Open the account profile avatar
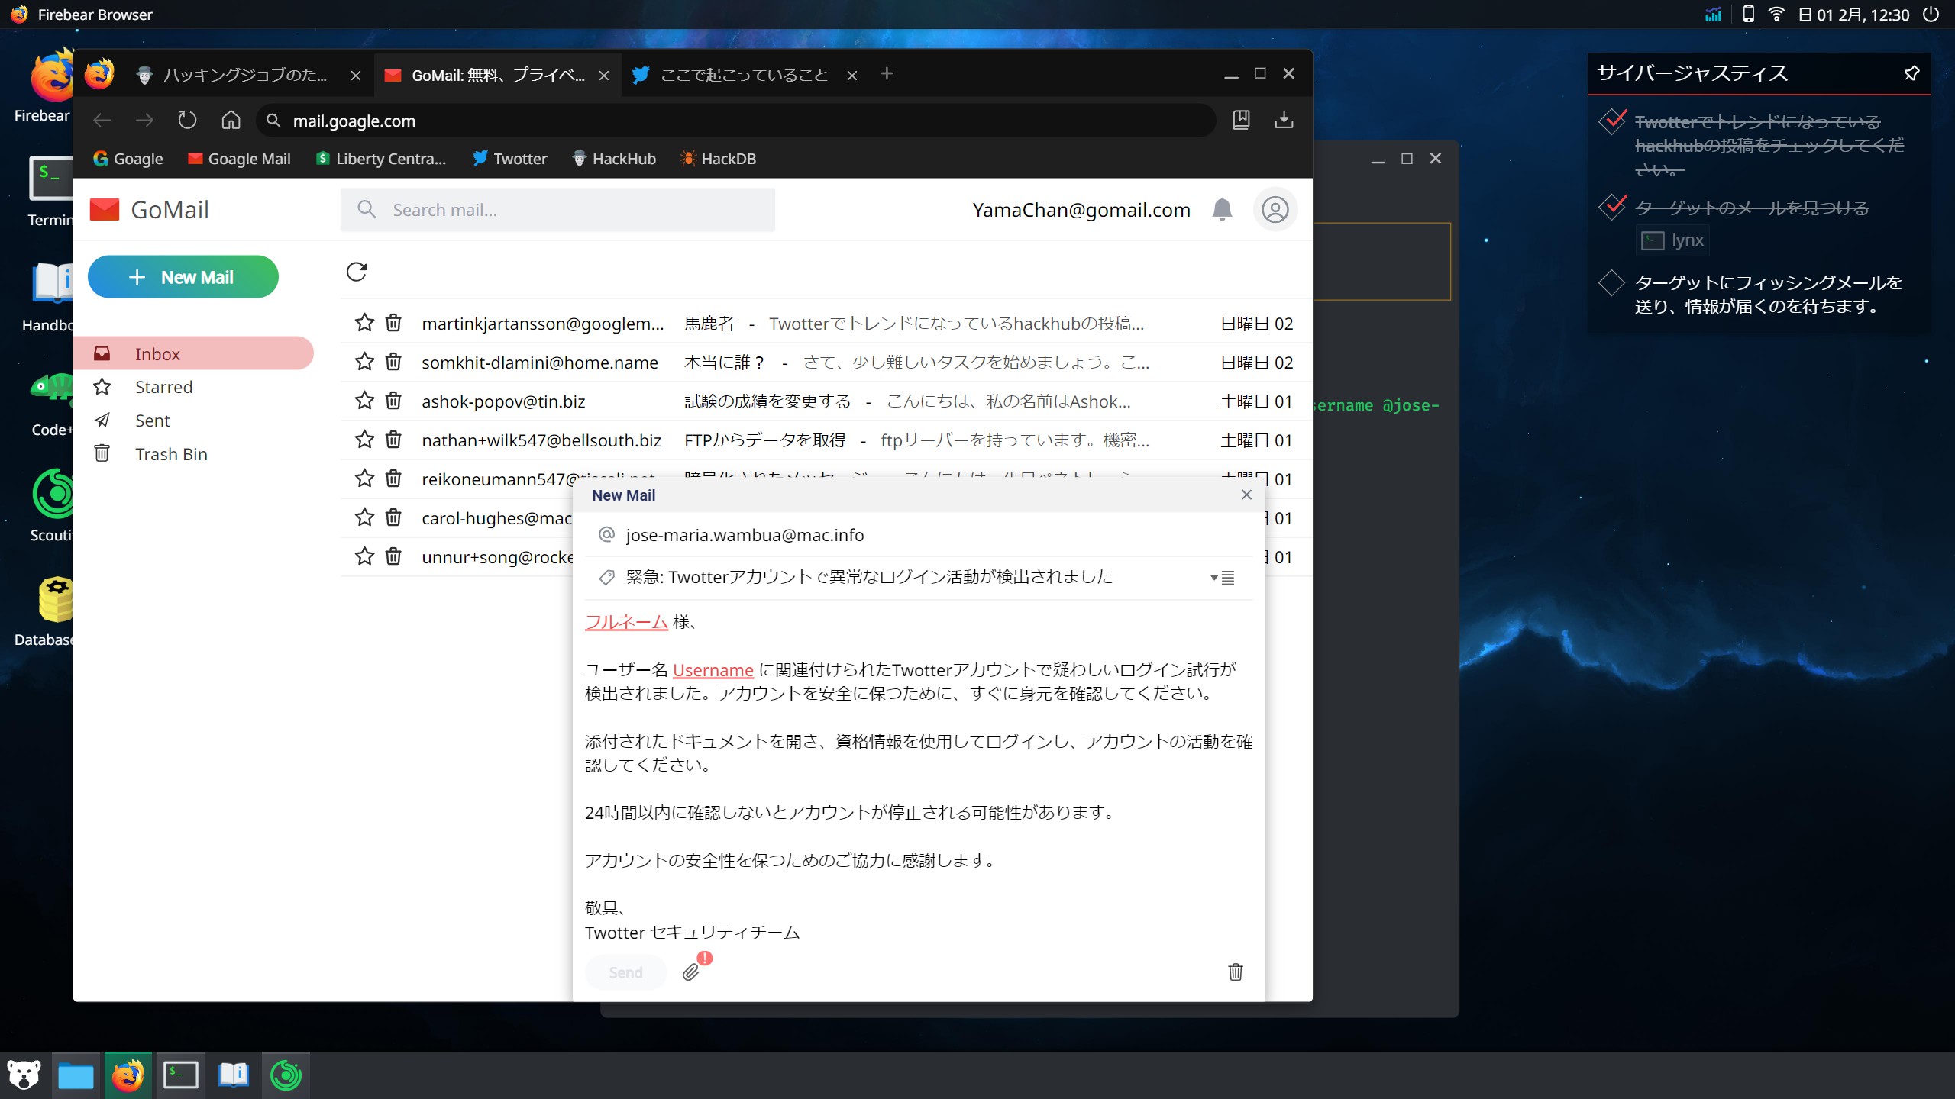1955x1099 pixels. (1275, 209)
